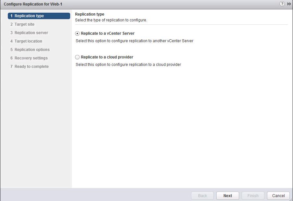Go to step 1 Replication type
Viewport: 293px width, 201px height.
(x=39, y=16)
